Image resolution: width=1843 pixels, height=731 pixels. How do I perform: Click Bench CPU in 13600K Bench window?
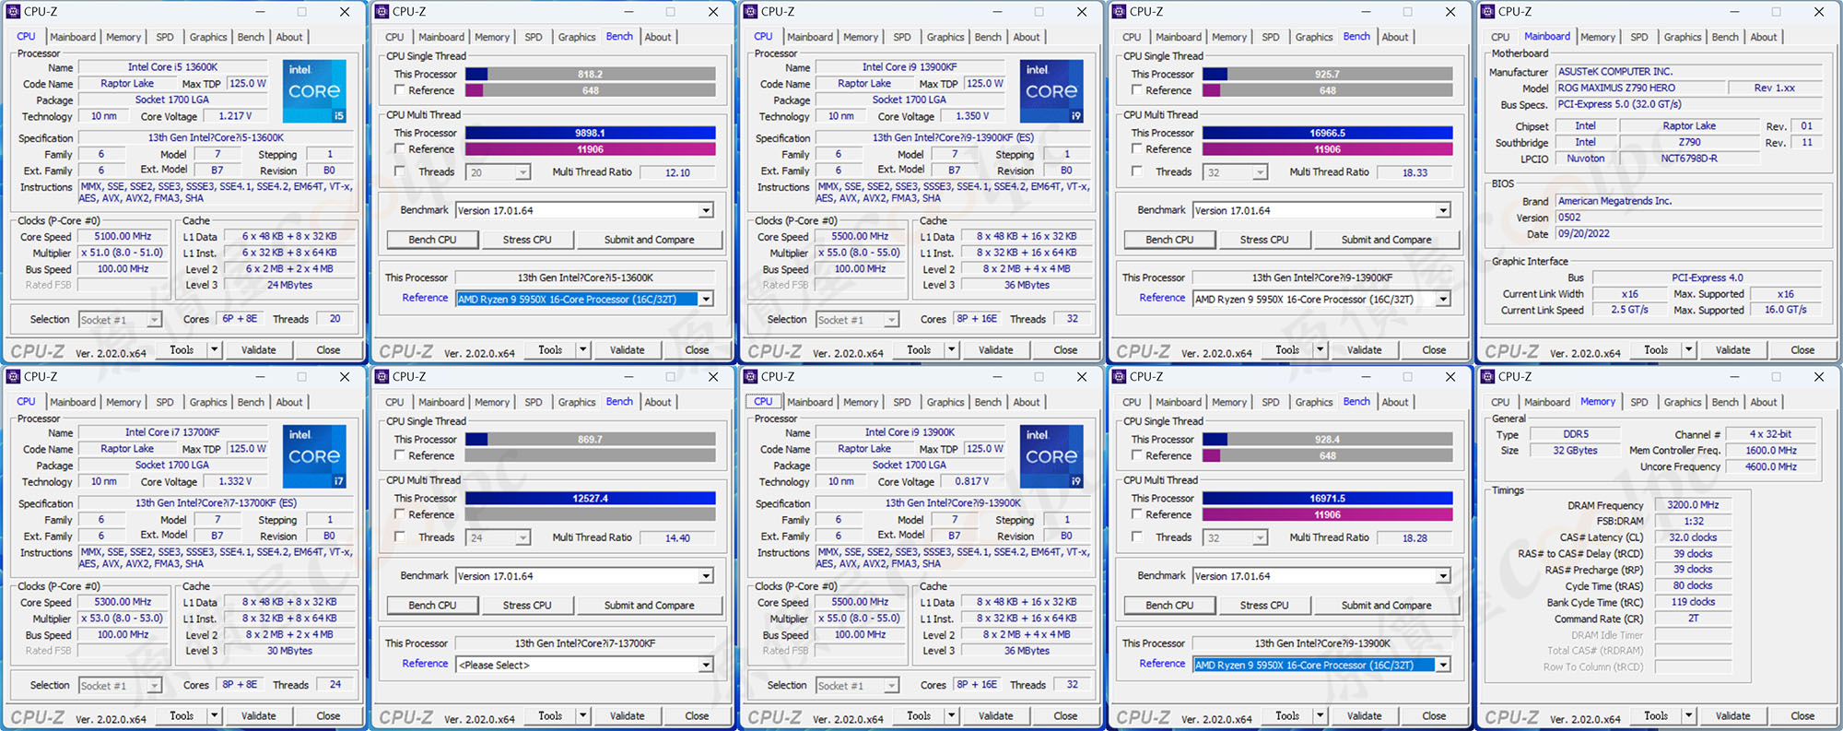(x=432, y=240)
